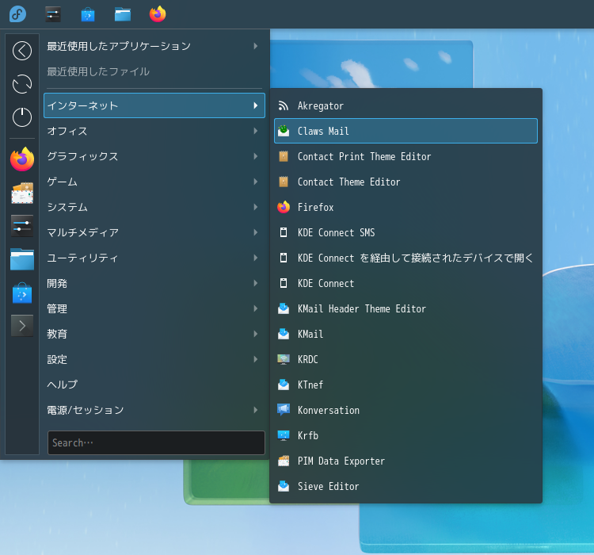Click the Search input field
Viewport: 594px width, 555px height.
[156, 442]
